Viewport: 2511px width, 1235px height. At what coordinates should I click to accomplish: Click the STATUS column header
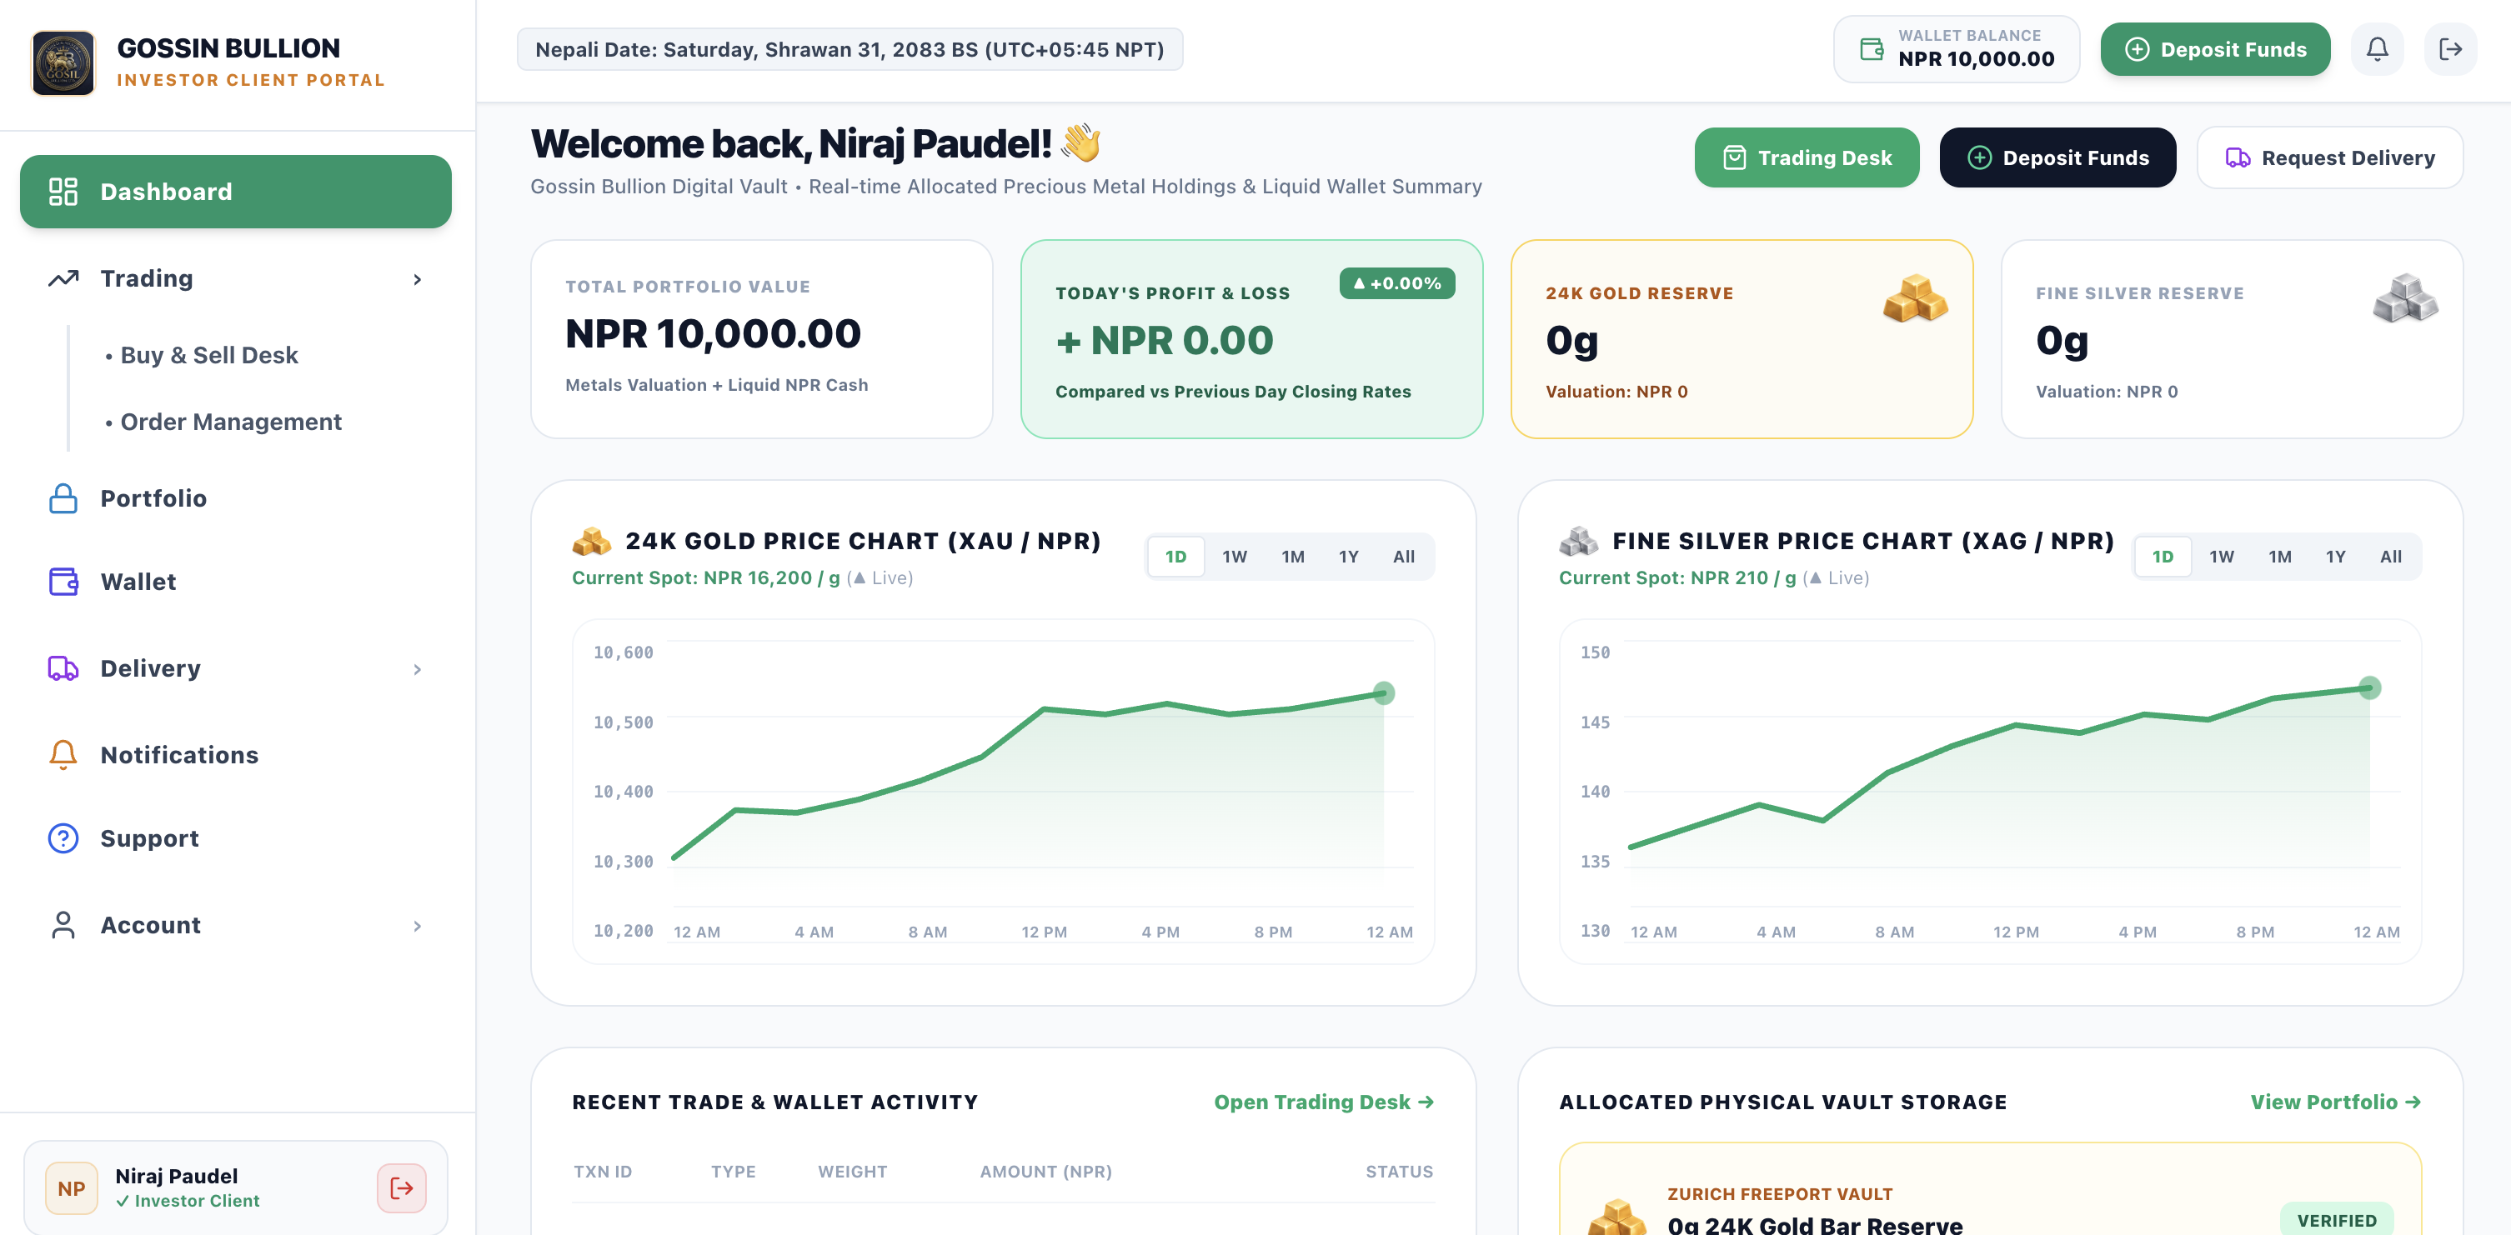tap(1399, 1172)
